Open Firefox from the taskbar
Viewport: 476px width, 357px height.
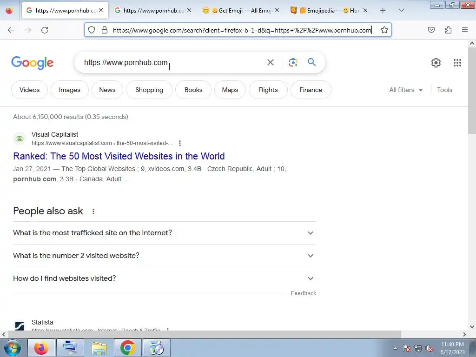[x=41, y=348]
